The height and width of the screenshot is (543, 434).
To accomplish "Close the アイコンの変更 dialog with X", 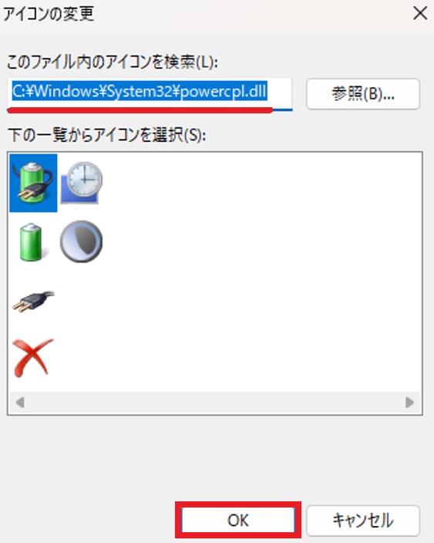I will click(420, 14).
